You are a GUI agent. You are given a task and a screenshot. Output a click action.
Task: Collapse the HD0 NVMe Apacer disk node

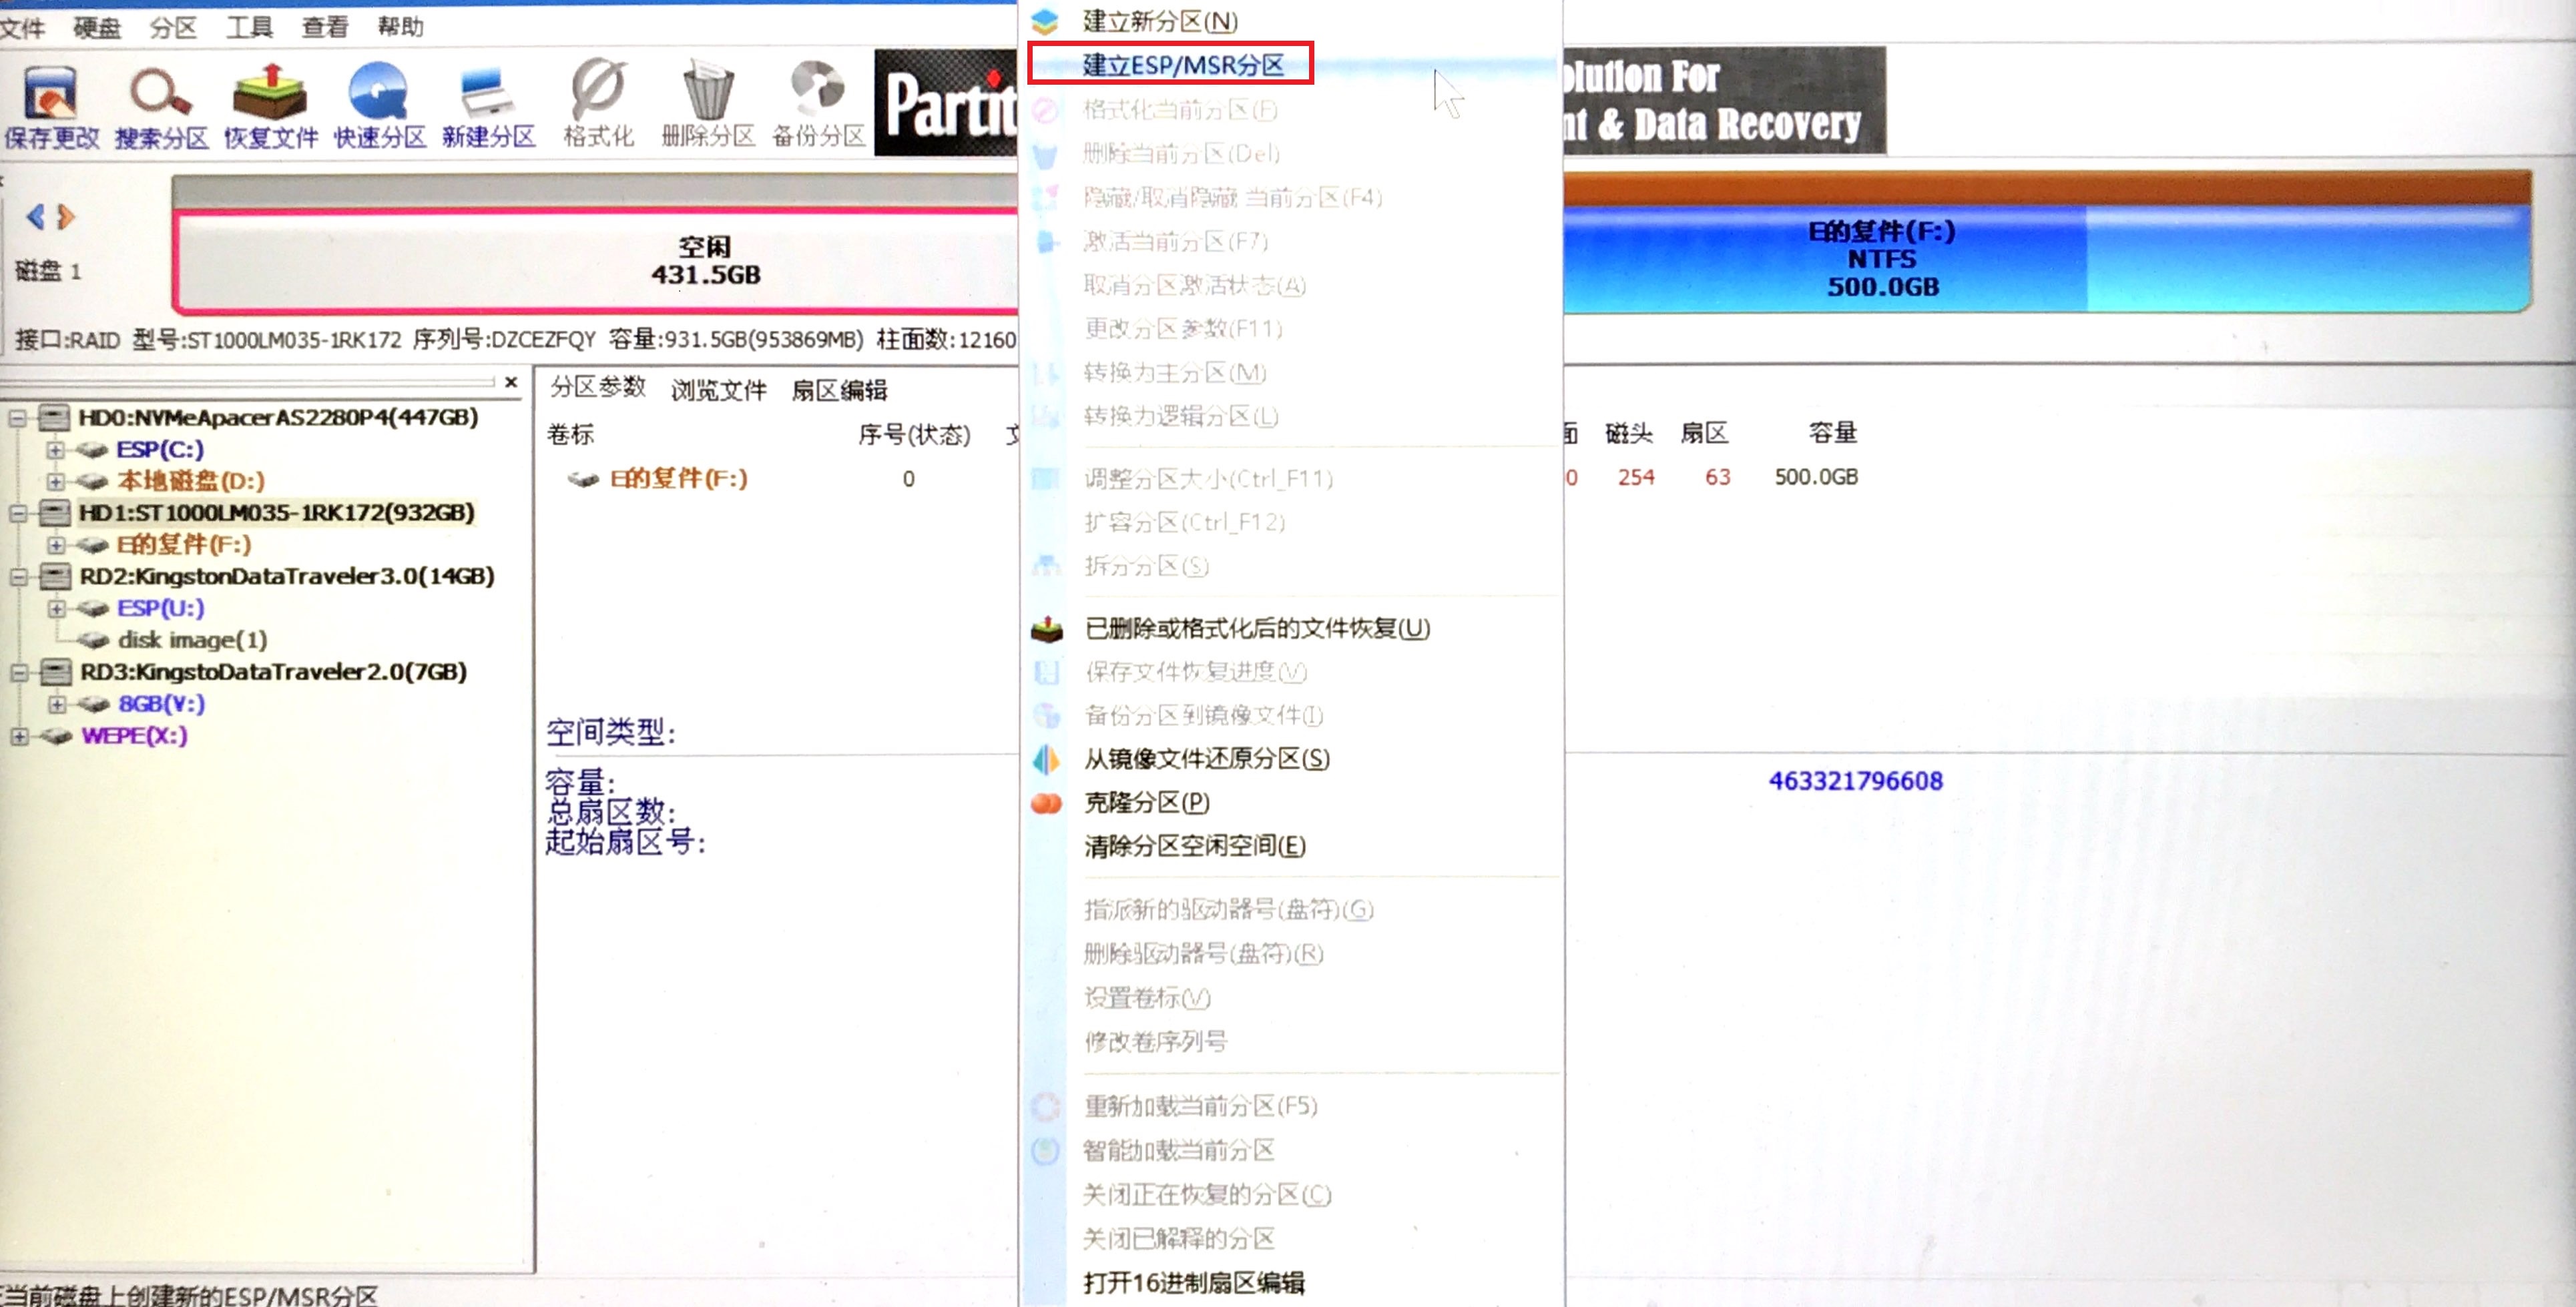point(17,418)
